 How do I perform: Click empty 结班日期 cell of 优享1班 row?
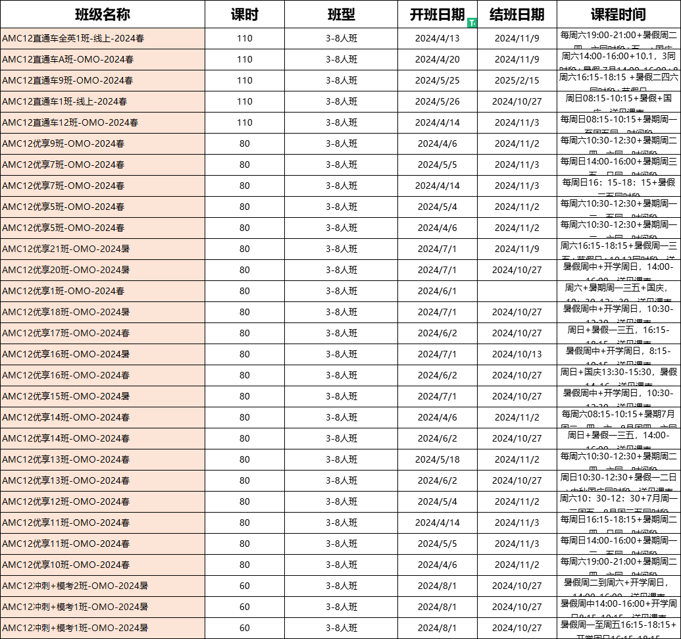coord(517,291)
